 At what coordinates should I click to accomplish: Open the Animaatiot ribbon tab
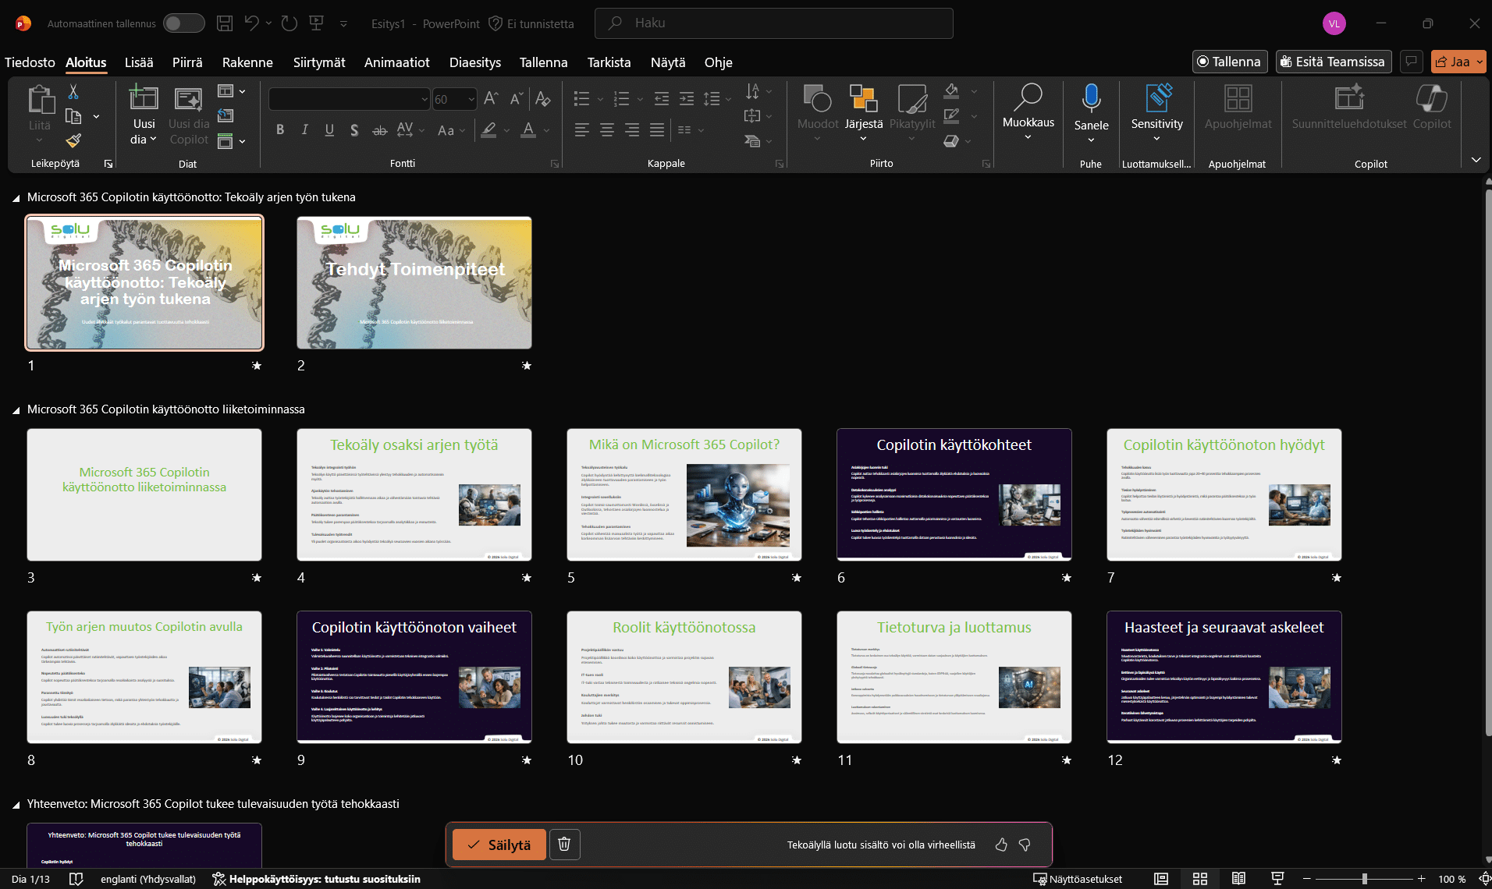tap(396, 62)
